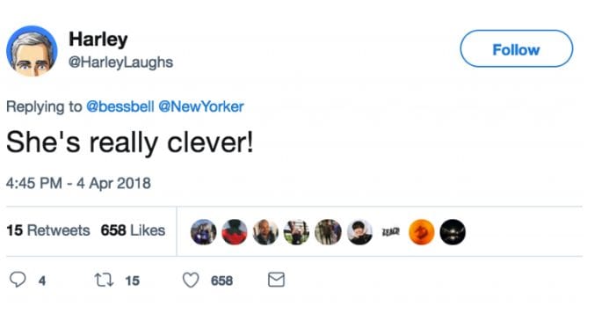Open the 15 Retweets list
609x321 pixels.
click(48, 230)
